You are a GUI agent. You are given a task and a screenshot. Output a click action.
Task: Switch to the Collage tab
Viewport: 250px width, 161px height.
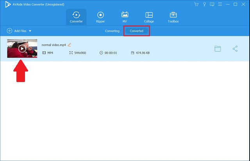(149, 17)
